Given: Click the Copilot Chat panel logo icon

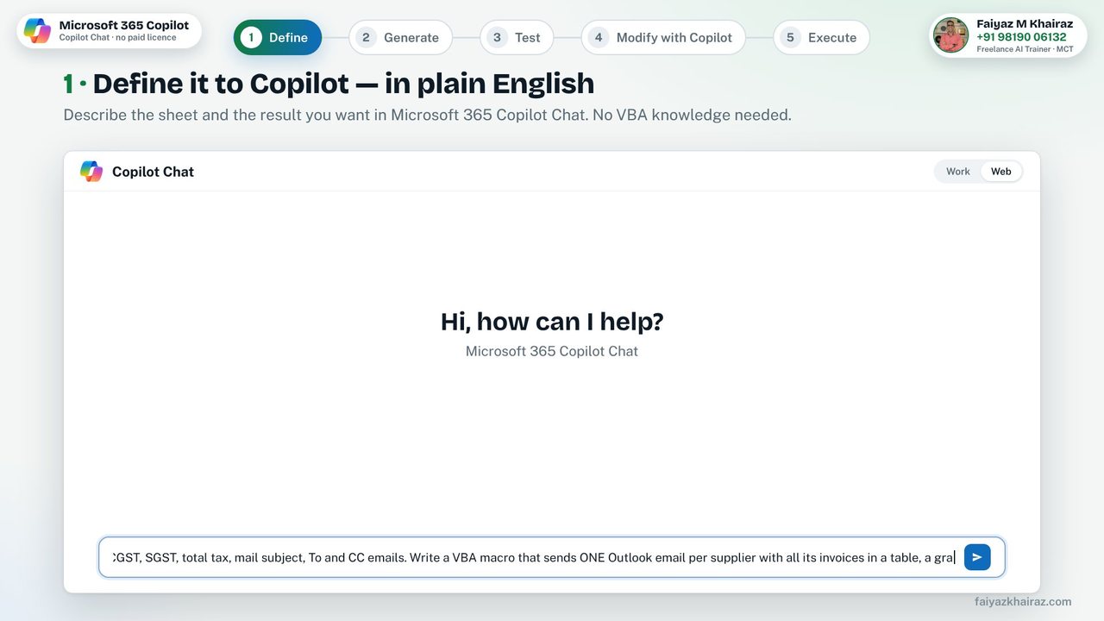Looking at the screenshot, I should coord(91,172).
